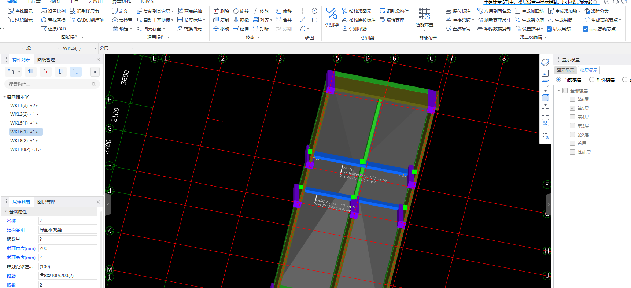Click the orbit view icon beside the canvas
The height and width of the screenshot is (288, 631).
click(x=545, y=62)
